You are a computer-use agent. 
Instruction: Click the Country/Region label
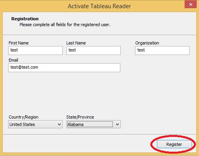(23, 117)
